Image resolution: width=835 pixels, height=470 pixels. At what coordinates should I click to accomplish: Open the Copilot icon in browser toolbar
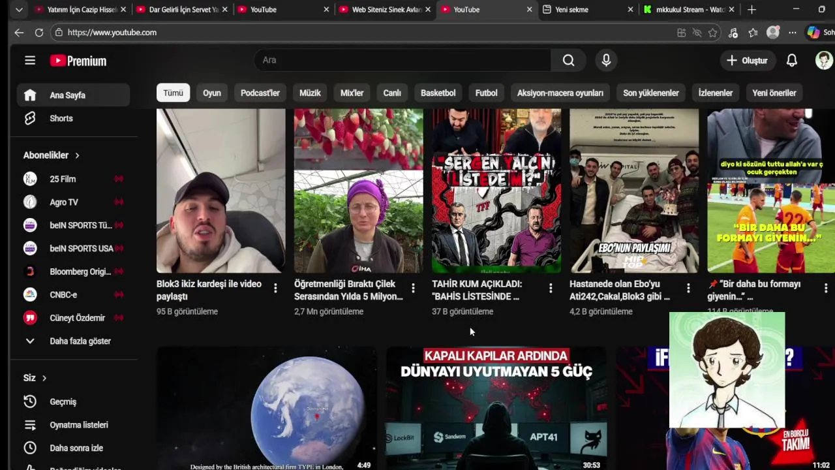(813, 33)
